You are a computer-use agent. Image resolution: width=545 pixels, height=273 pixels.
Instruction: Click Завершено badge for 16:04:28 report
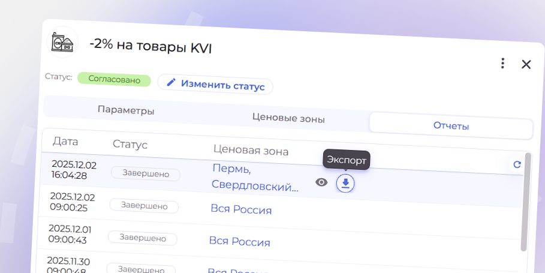(146, 173)
